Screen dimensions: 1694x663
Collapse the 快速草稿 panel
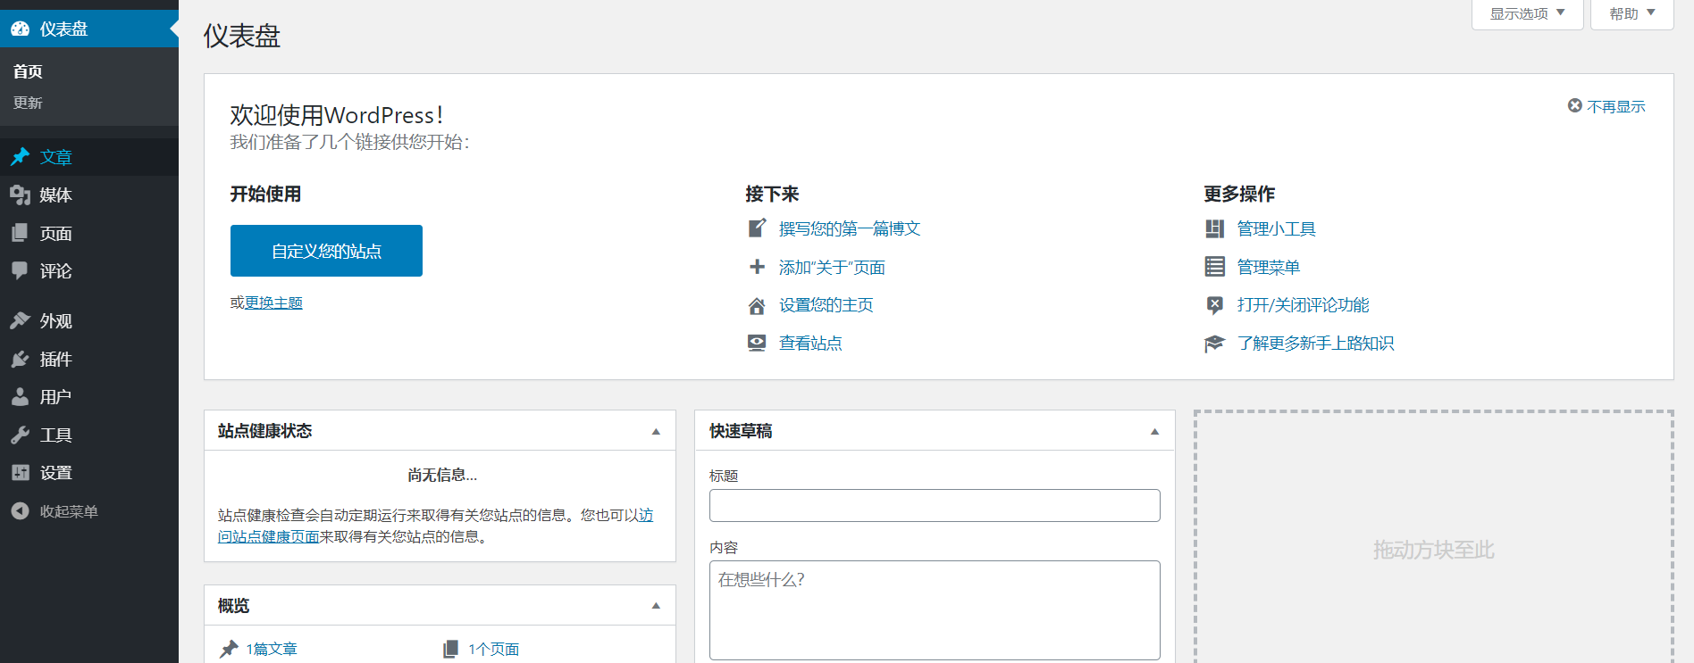pyautogui.click(x=1154, y=431)
